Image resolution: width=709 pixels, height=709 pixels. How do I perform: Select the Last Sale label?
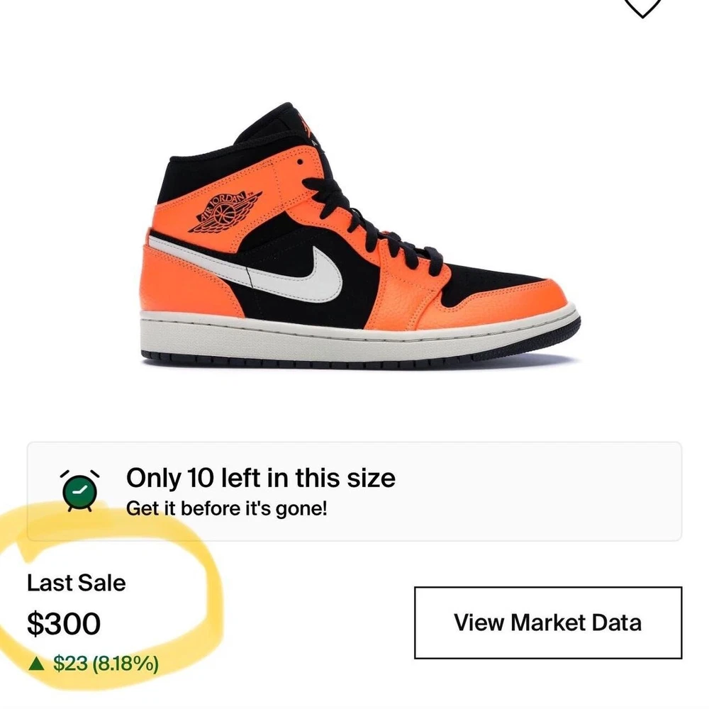76,583
